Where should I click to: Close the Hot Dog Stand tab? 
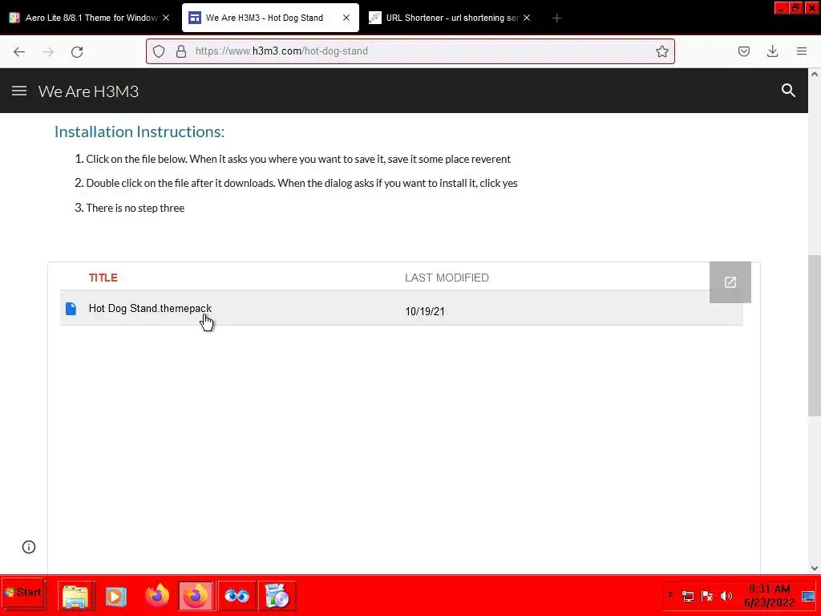346,18
